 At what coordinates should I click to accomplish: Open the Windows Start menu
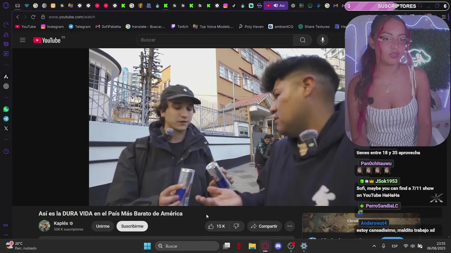147,246
